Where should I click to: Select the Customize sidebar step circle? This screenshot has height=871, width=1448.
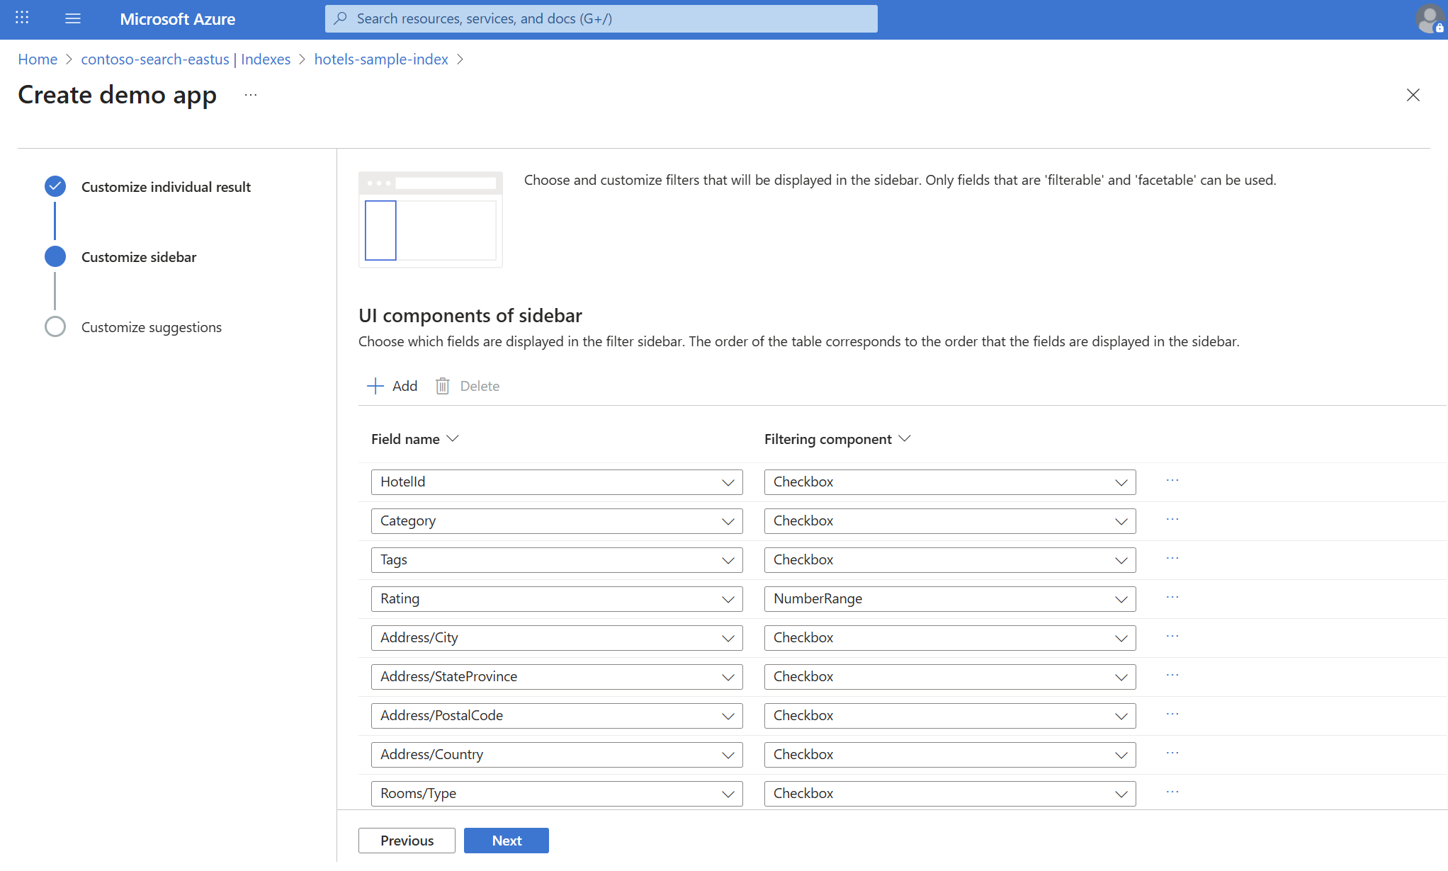click(55, 257)
